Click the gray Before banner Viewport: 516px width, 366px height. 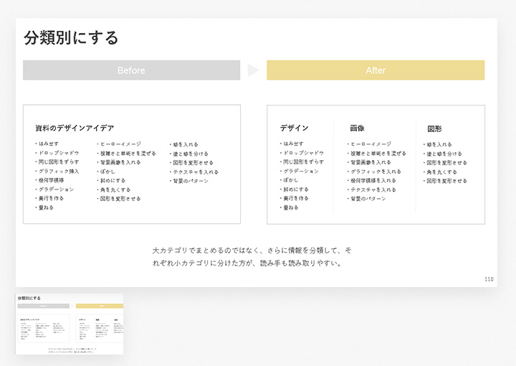(131, 70)
